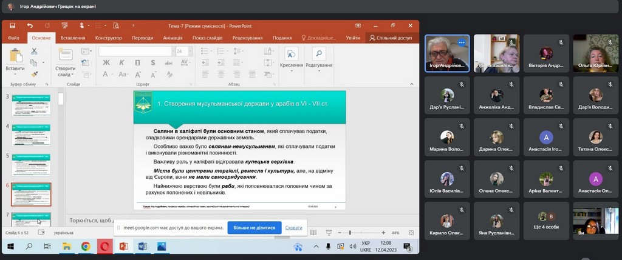Expand the font size dropdown
622x260 pixels.
click(x=188, y=52)
